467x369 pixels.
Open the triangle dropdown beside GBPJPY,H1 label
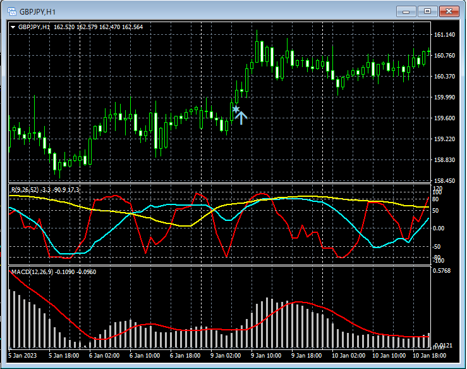click(13, 27)
